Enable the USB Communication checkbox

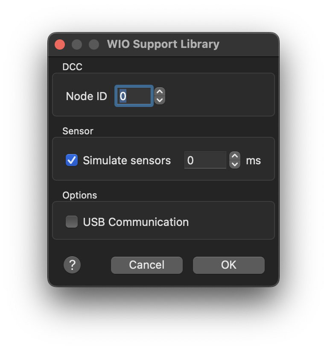coord(72,222)
